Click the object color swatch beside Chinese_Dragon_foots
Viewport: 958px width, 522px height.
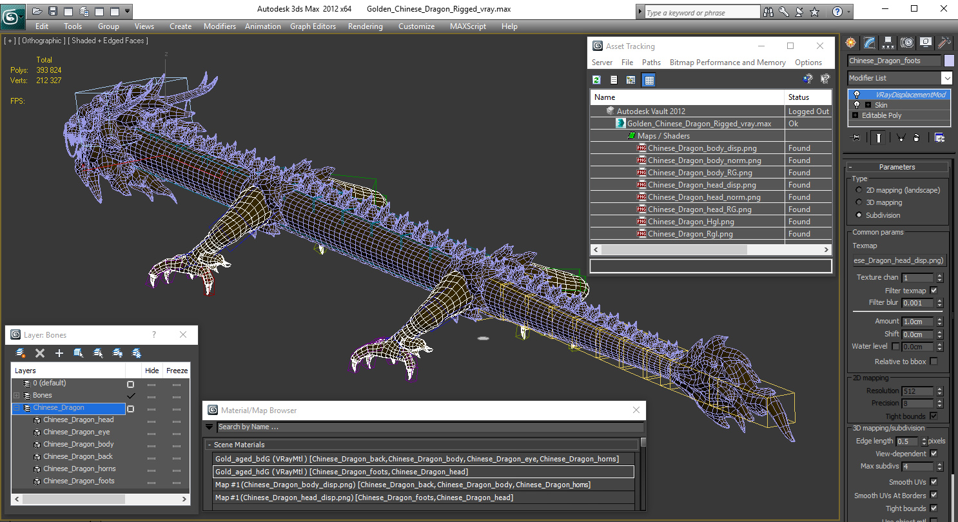[948, 61]
